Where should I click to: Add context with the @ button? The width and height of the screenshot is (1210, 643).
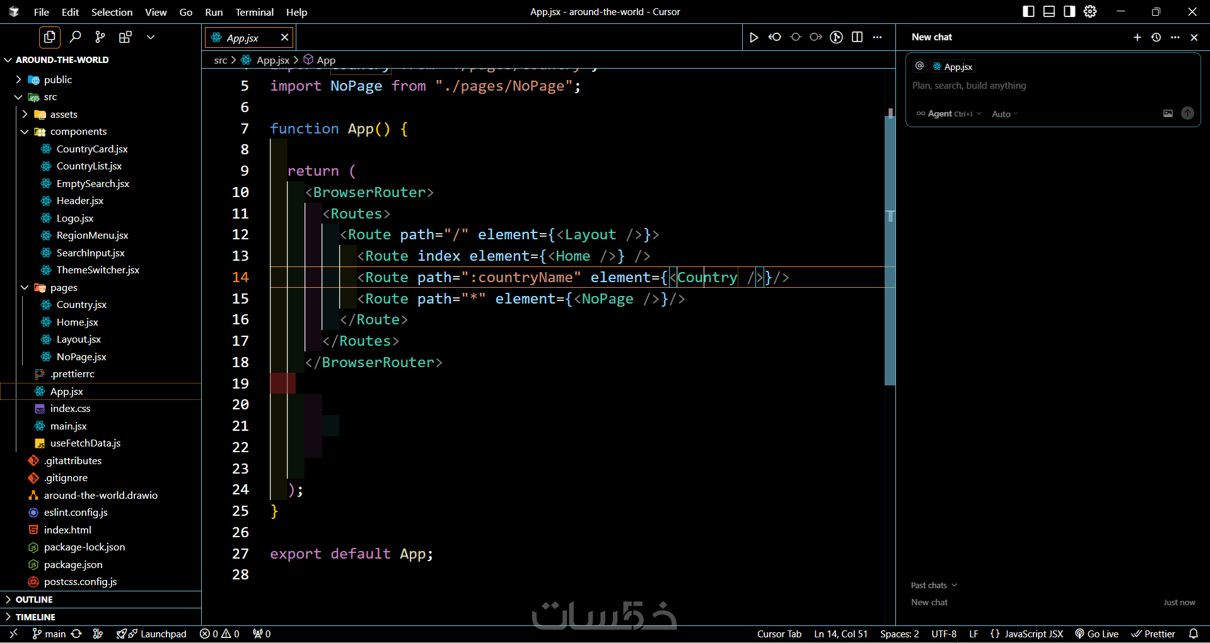point(920,66)
